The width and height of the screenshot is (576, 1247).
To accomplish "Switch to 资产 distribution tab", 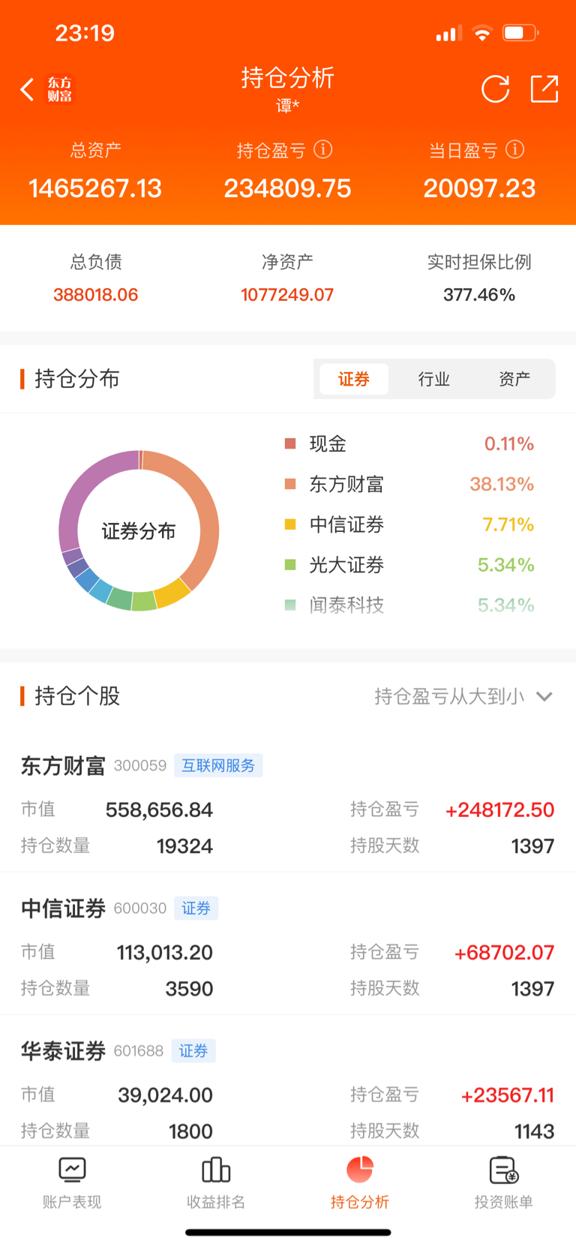I will click(514, 379).
